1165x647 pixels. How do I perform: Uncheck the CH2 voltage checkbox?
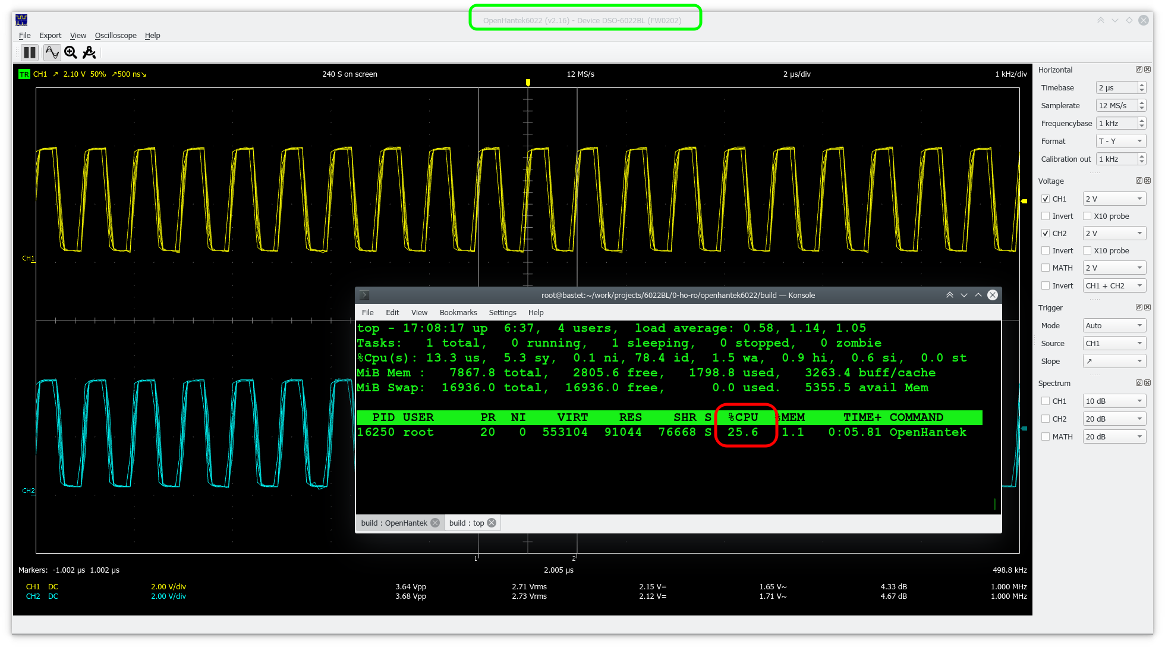[1046, 233]
